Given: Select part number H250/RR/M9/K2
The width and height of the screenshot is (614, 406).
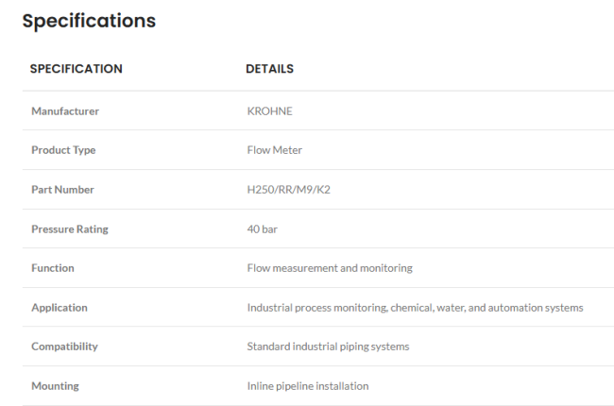Looking at the screenshot, I should [x=289, y=190].
